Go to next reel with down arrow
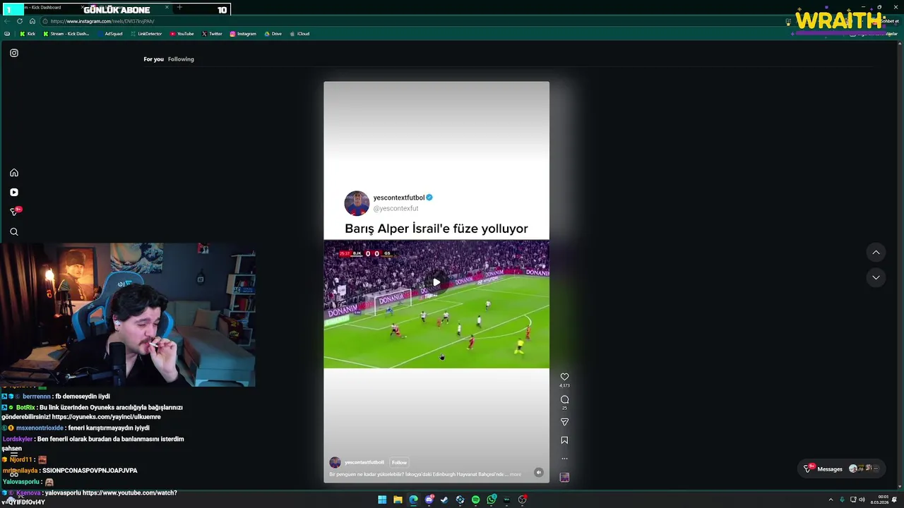This screenshot has width=904, height=508. coord(876,277)
